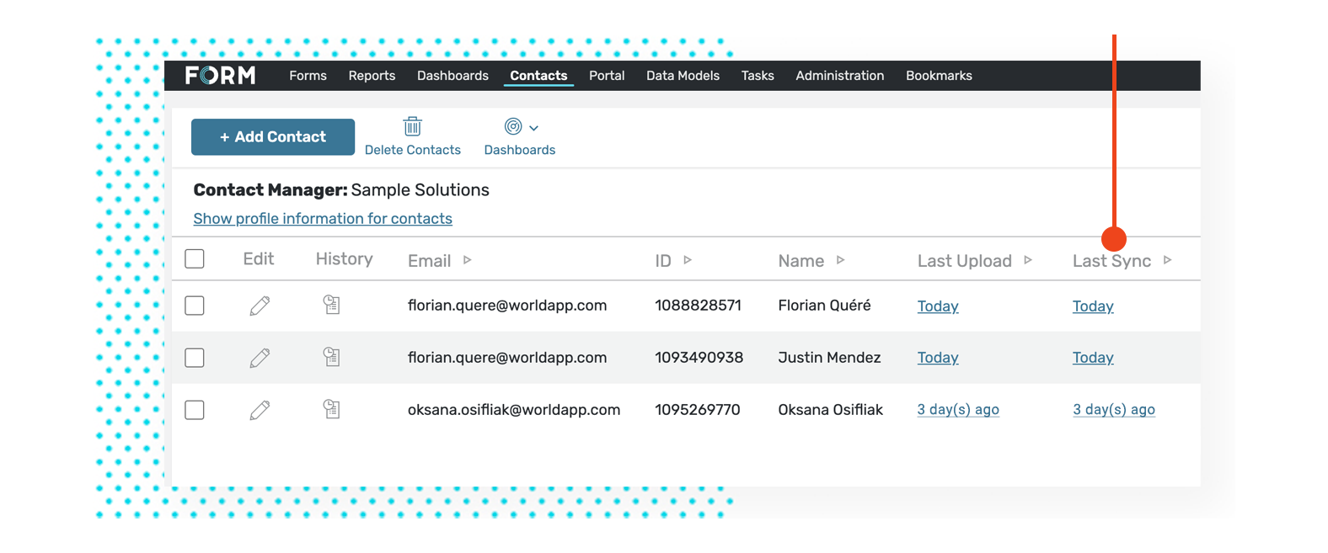Click the Last Sync column header text
The width and height of the screenshot is (1328, 553).
(x=1111, y=261)
